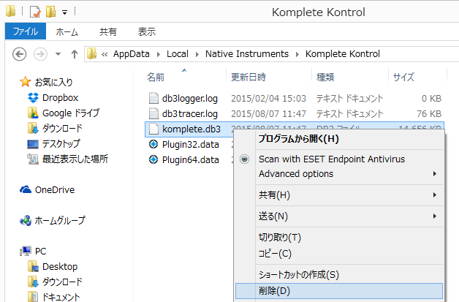The image size is (459, 302).
Task: Click the folder icon in title bar
Action: click(x=10, y=11)
